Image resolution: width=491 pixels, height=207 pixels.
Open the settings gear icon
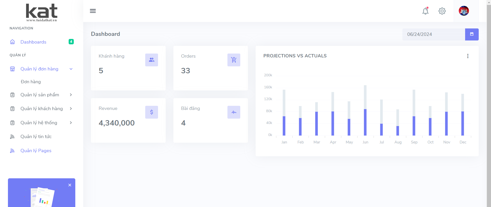(x=442, y=11)
